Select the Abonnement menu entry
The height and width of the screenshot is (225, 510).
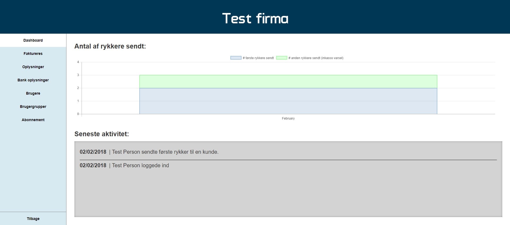(x=33, y=120)
